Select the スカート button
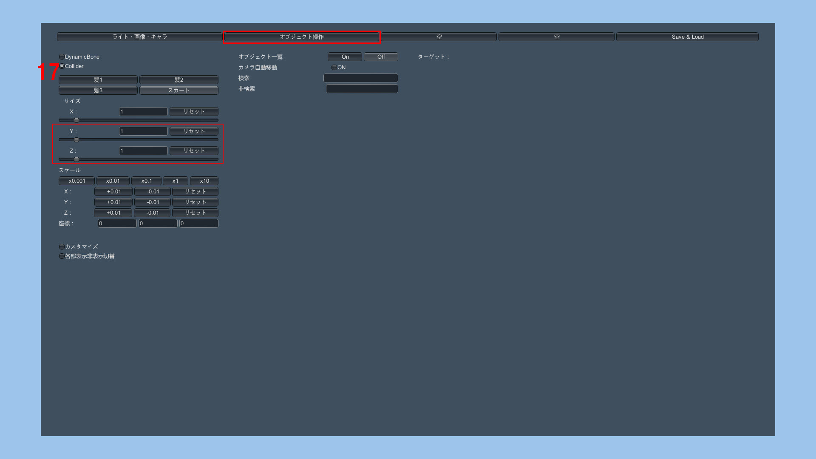This screenshot has width=816, height=459. (178, 91)
